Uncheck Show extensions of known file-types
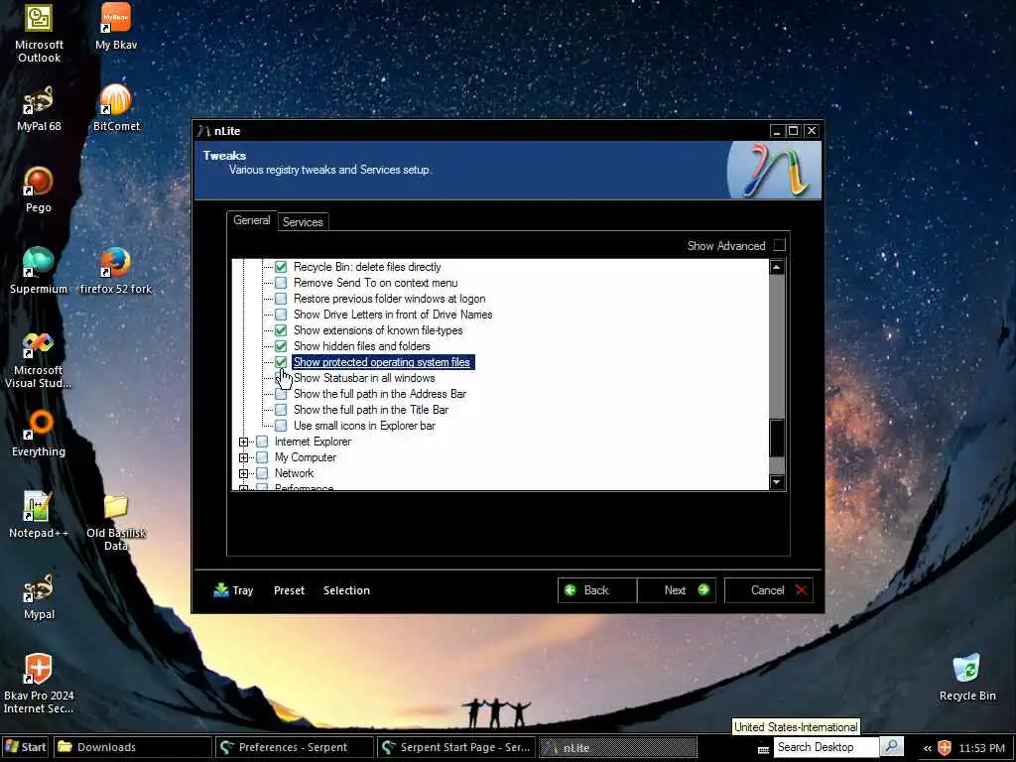The height and width of the screenshot is (762, 1016). 281,330
